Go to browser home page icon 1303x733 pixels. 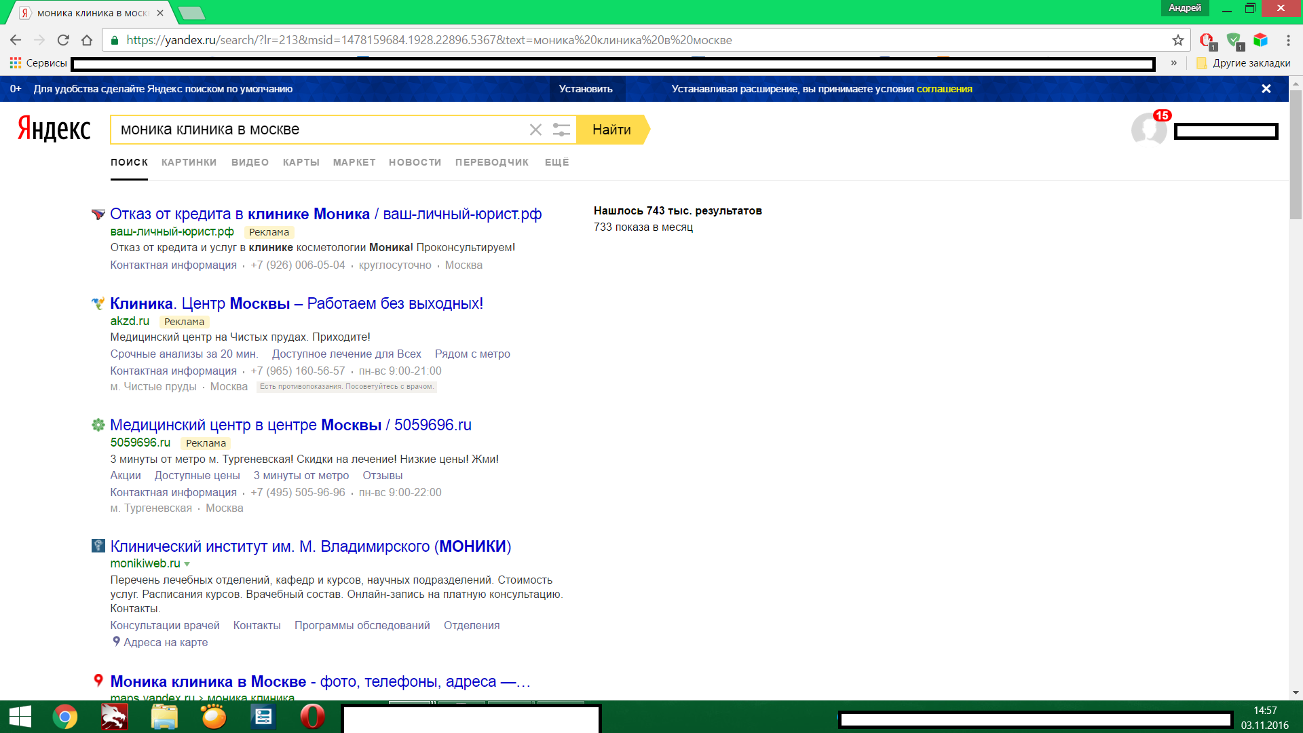click(x=87, y=40)
